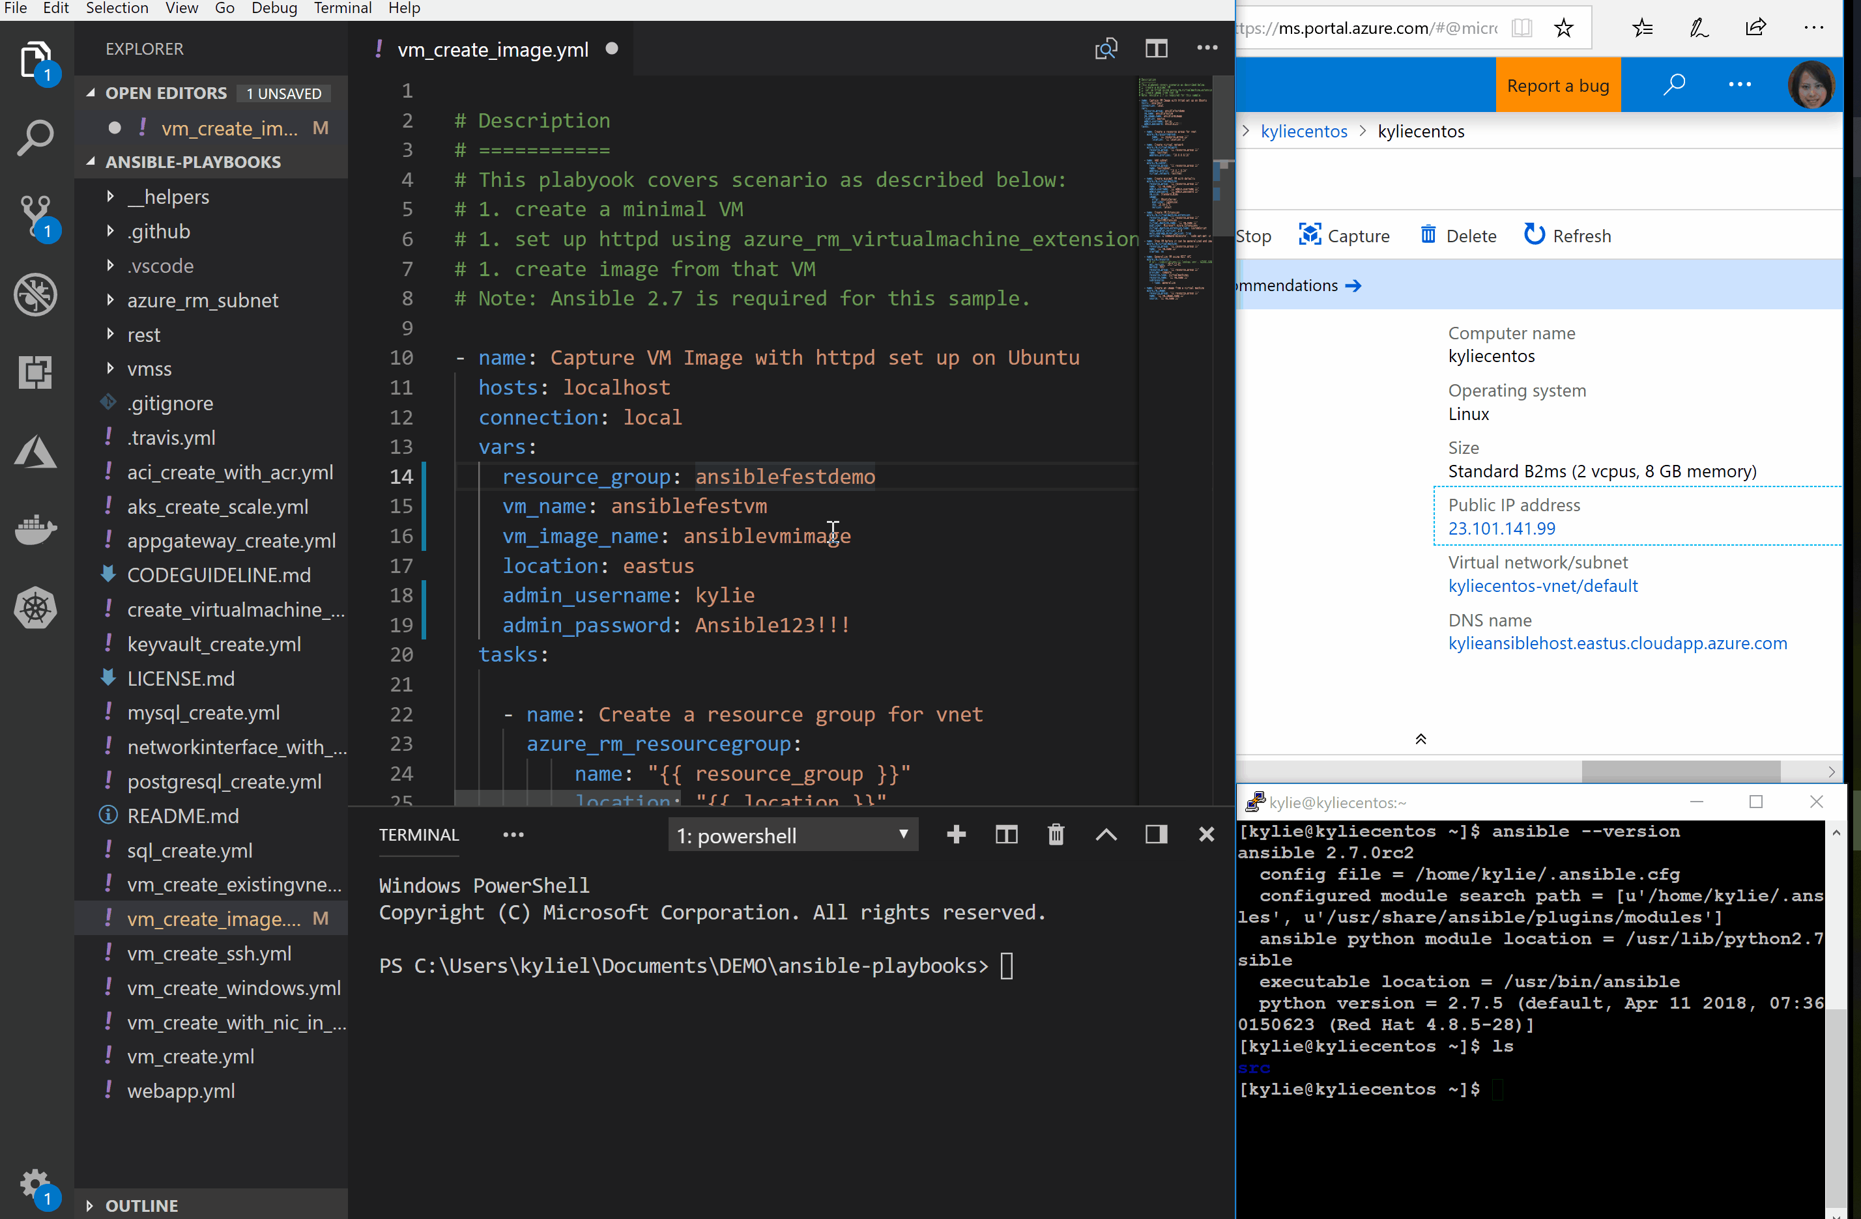The height and width of the screenshot is (1219, 1861).
Task: Maximize the terminal panel with up chevron
Action: (x=1106, y=835)
